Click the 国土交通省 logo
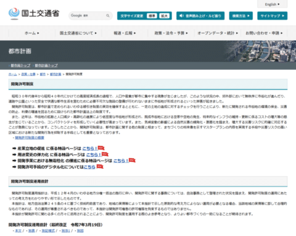Image resolution: width=296 pixels, height=236 pixels. click(34, 14)
